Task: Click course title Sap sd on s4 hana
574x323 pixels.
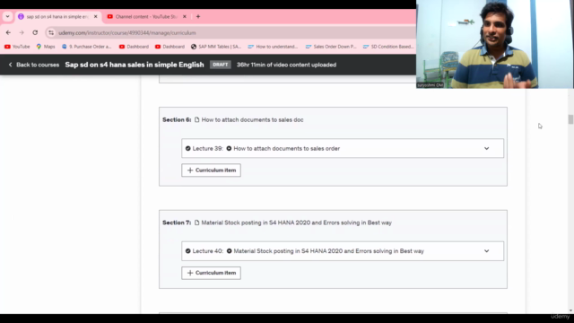Action: pyautogui.click(x=135, y=65)
